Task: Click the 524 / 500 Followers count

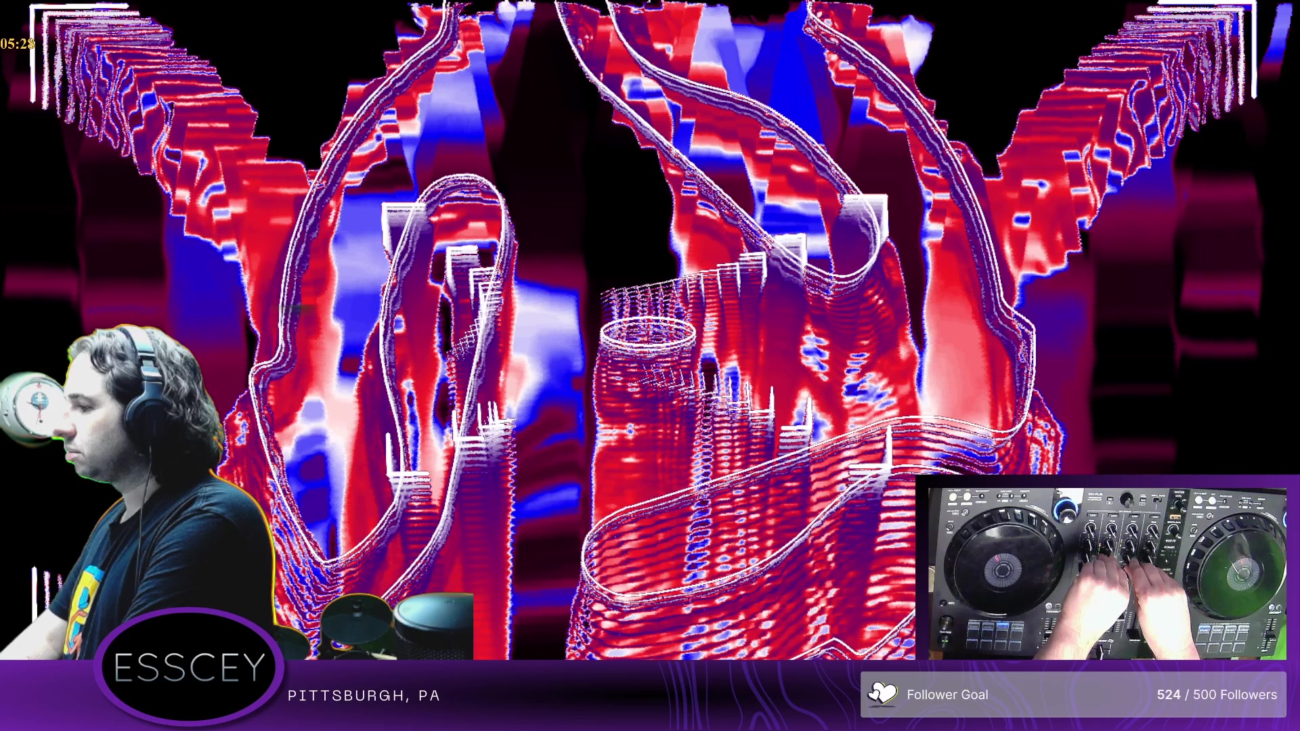Action: [x=1216, y=694]
